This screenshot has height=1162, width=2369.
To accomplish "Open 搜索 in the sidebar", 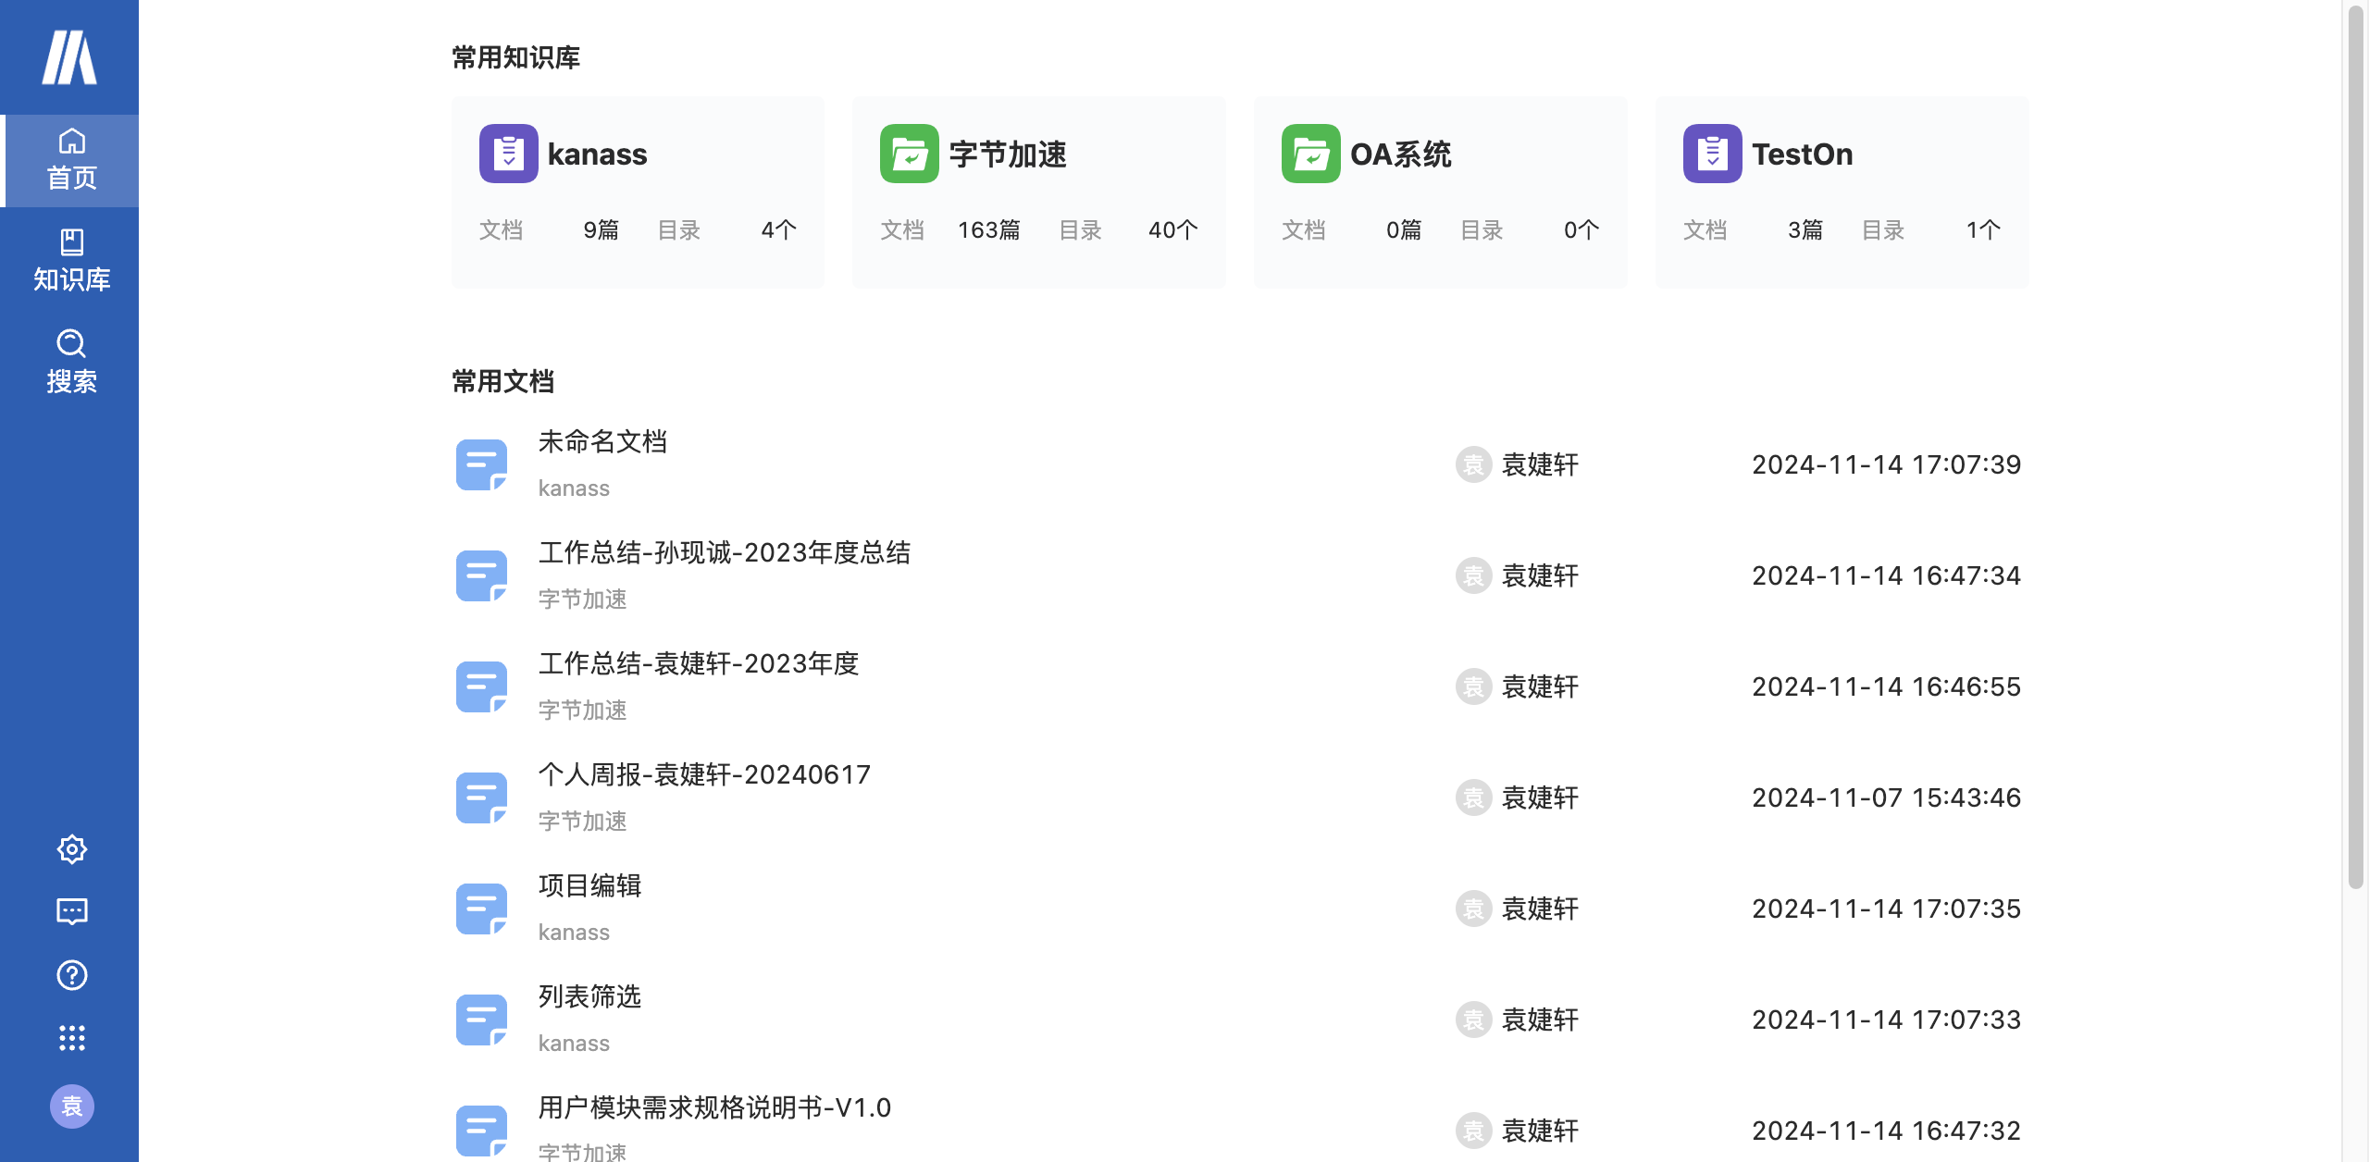I will click(71, 362).
